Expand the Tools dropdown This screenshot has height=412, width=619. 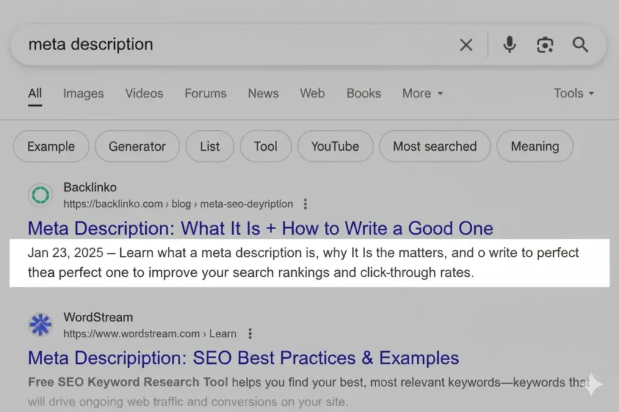click(x=573, y=93)
